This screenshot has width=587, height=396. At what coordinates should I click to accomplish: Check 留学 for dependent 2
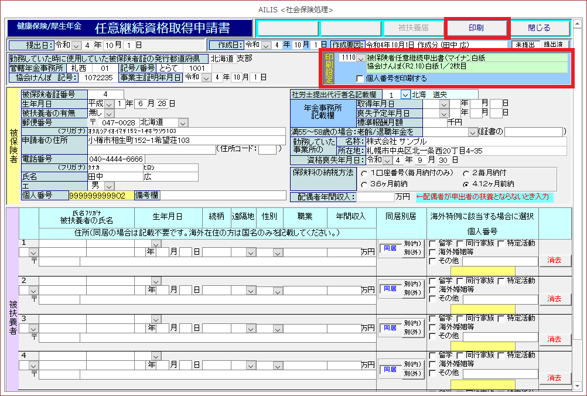[432, 281]
